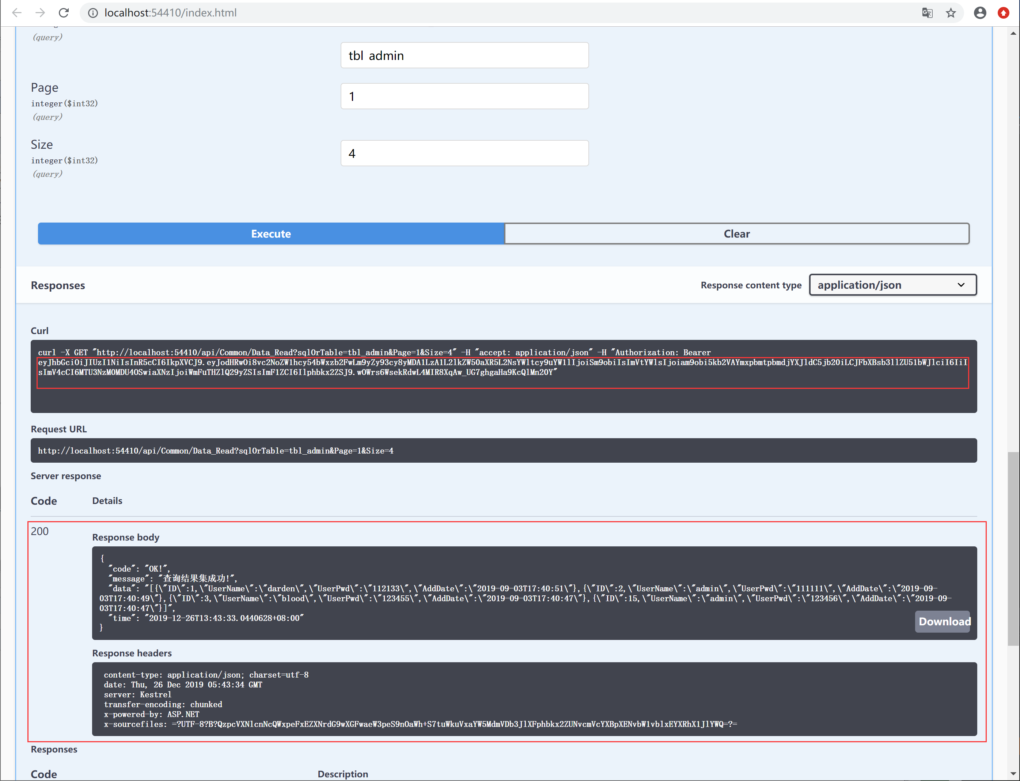Click the address bar URL
The width and height of the screenshot is (1020, 781).
(x=170, y=12)
